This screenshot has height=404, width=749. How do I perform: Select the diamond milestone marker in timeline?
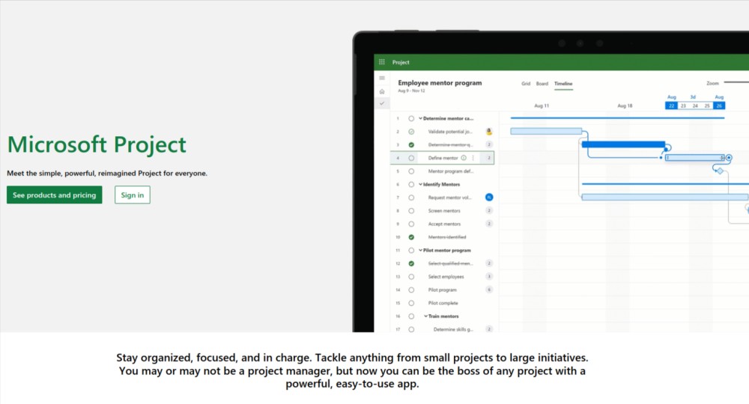pos(720,171)
